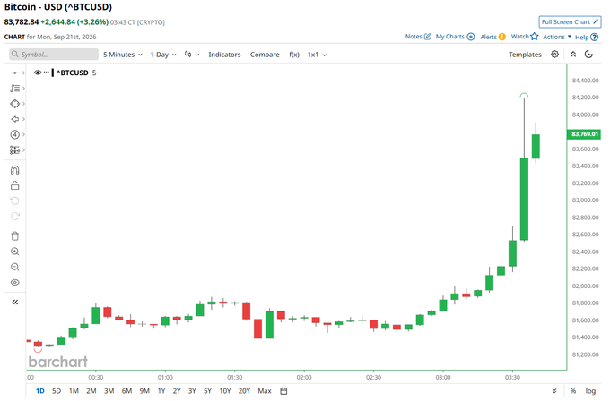Select the 2M range tab
The width and height of the screenshot is (610, 401).
(x=91, y=391)
